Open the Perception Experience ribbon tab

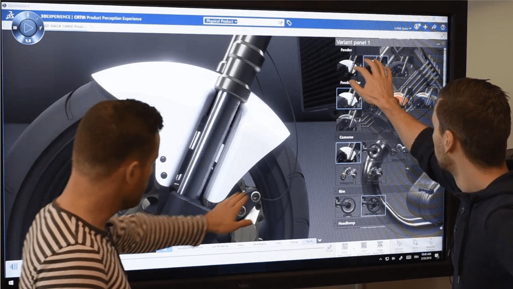click(190, 248)
